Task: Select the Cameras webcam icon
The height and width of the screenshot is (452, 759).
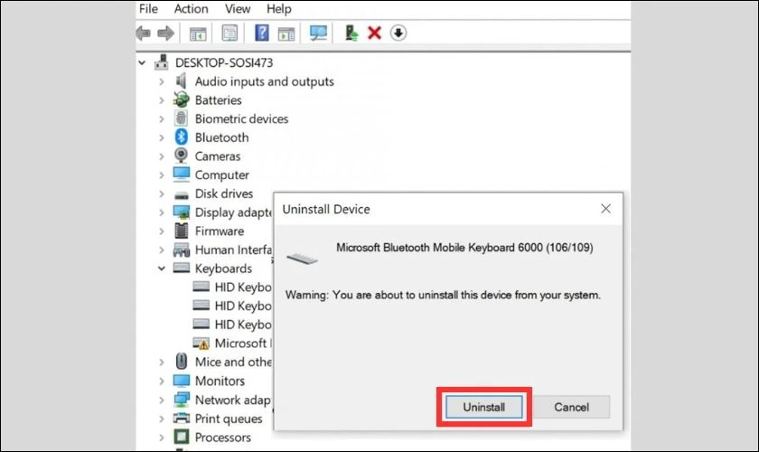Action: (181, 155)
